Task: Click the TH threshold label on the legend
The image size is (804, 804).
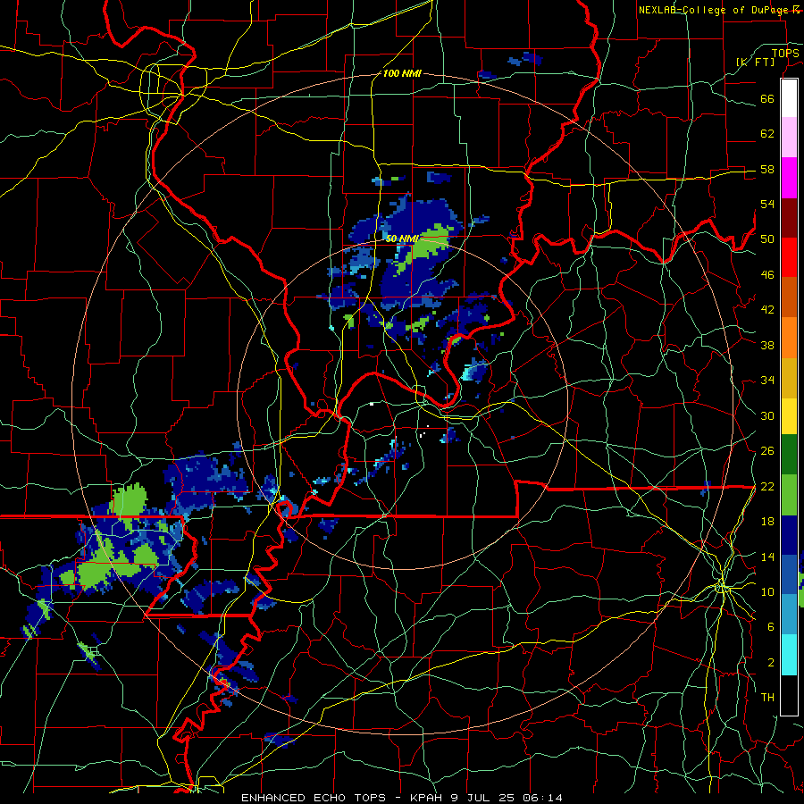Action: (767, 698)
